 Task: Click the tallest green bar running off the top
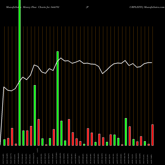20,73
